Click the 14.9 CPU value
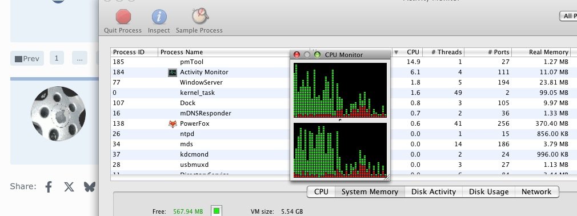The height and width of the screenshot is (216, 577). (x=413, y=62)
